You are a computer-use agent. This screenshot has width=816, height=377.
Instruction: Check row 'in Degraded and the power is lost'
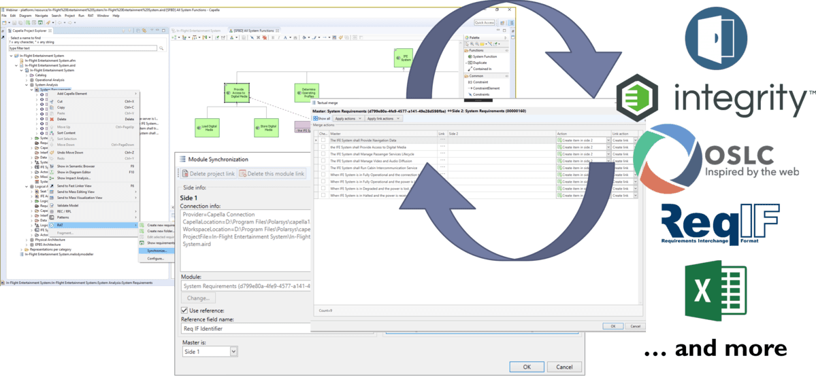tap(323, 189)
